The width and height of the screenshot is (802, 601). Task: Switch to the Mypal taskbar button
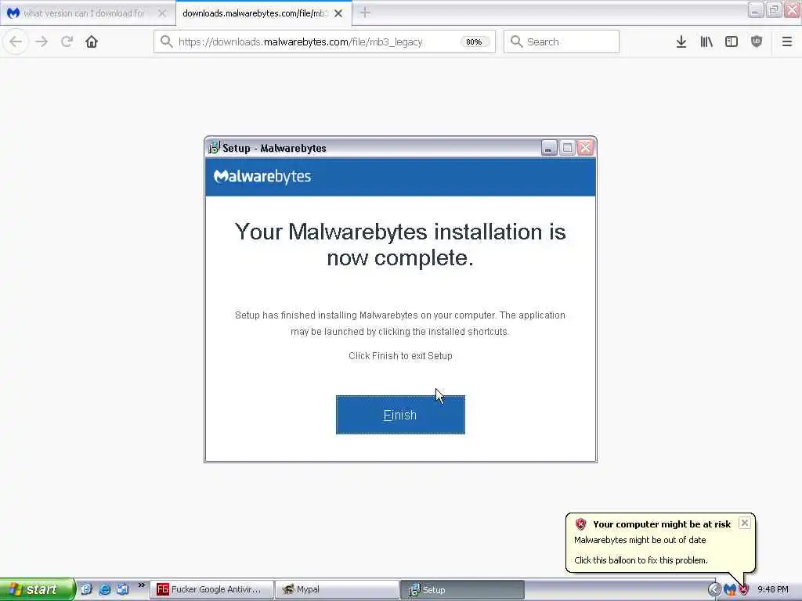[337, 589]
